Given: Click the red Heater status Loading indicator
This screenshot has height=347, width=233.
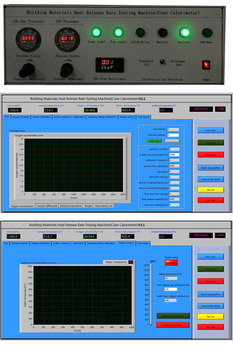Looking at the screenshot, I should [x=171, y=263].
